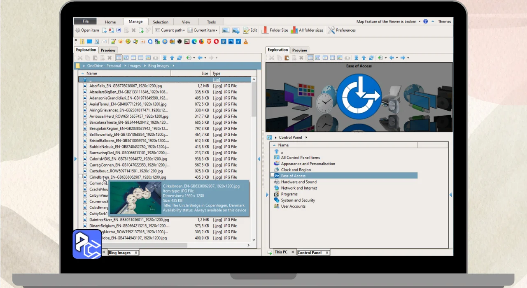
Task: Open the Preview tab in the left pane
Action: (x=108, y=50)
